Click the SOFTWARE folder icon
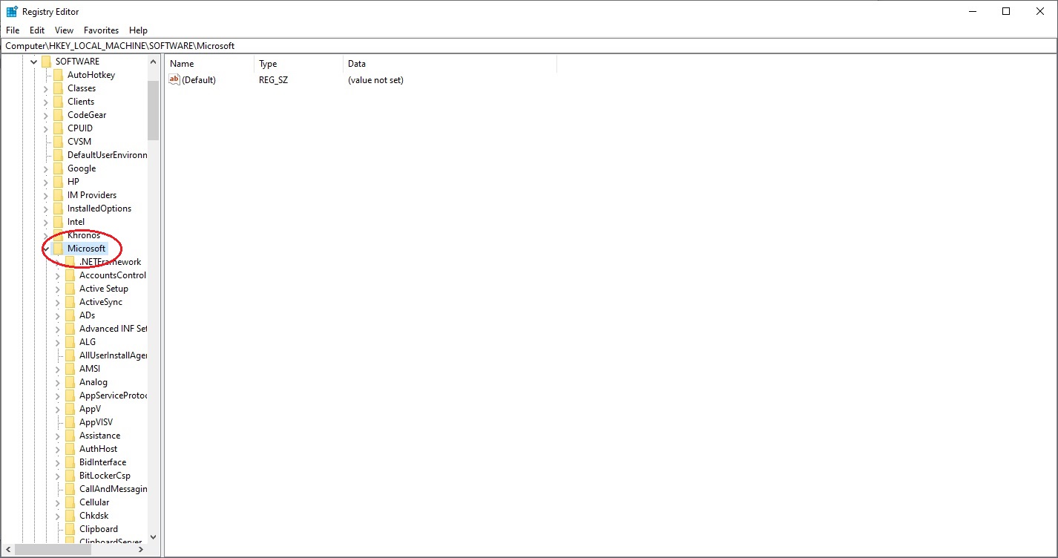Image resolution: width=1058 pixels, height=558 pixels. pyautogui.click(x=46, y=62)
